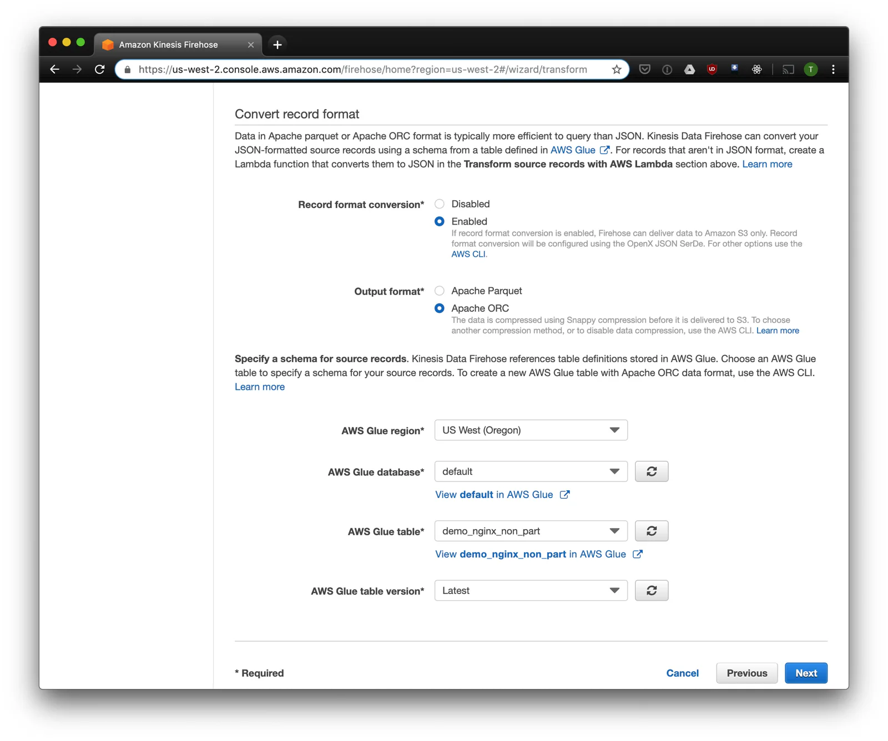Open the AWS CLI link under Enabled
The image size is (888, 741).
point(468,254)
